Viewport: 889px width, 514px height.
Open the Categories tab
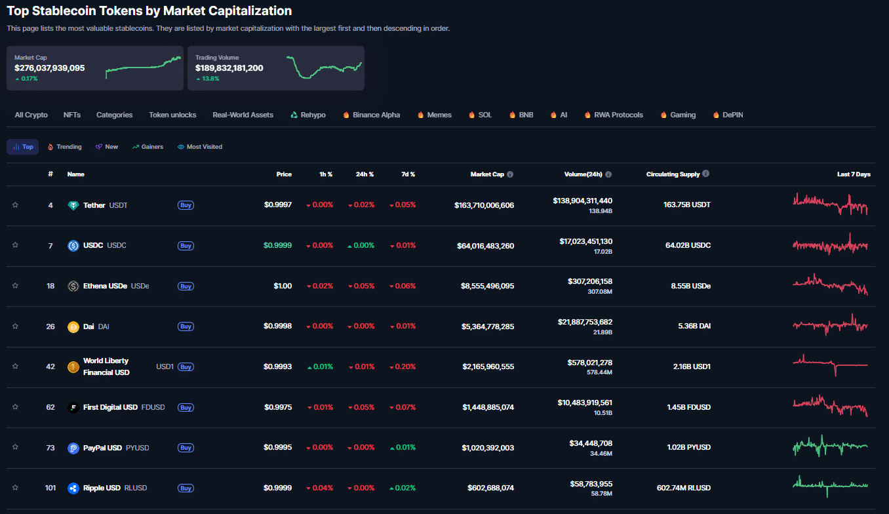click(115, 115)
